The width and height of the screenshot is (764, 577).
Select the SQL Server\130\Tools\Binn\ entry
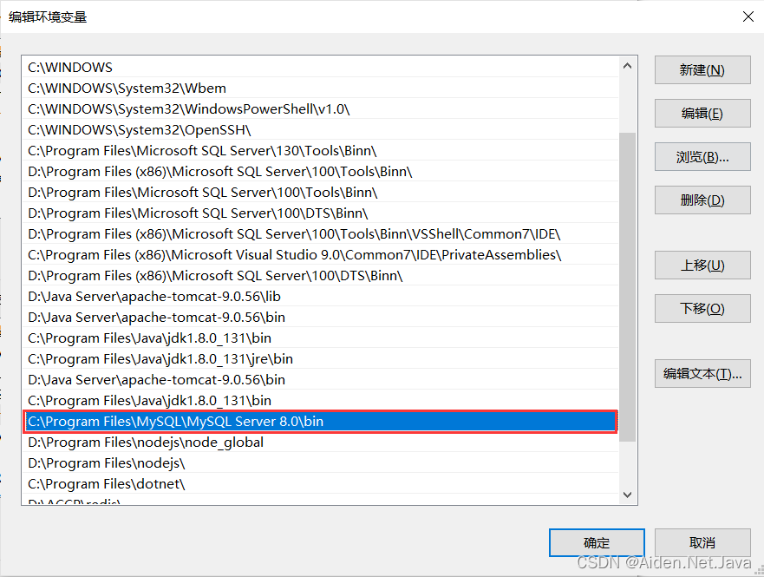[x=320, y=151]
